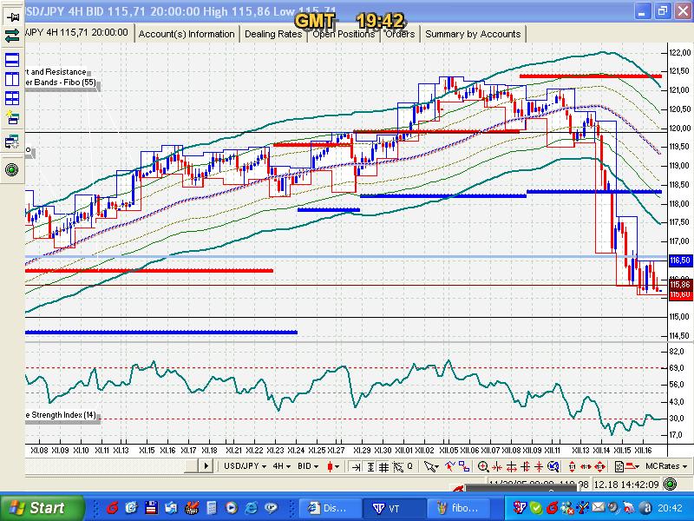Click the scroll-to-end arrow toolbar icon

click(x=356, y=466)
